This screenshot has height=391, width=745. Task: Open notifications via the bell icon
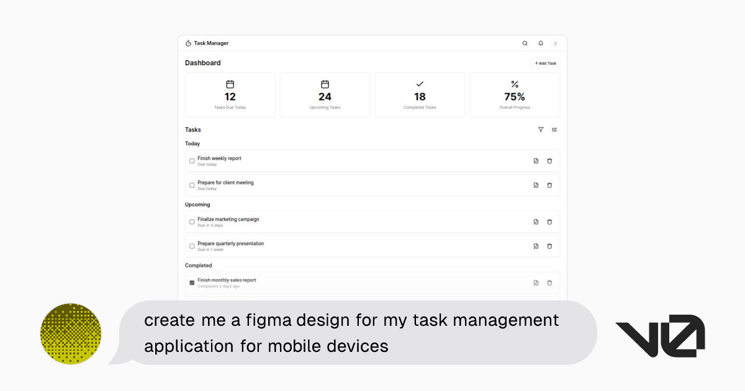pyautogui.click(x=540, y=43)
